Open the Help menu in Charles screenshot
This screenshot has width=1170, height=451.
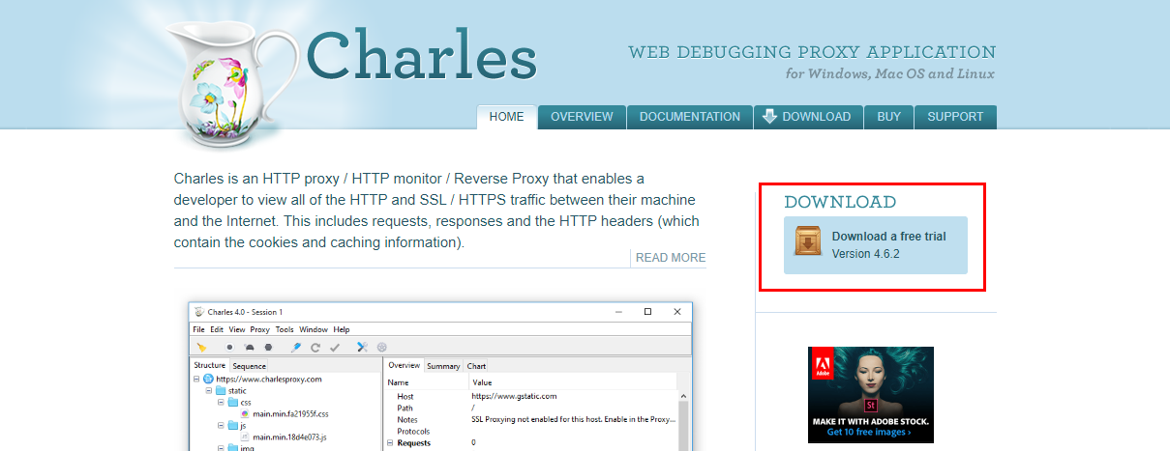click(342, 329)
